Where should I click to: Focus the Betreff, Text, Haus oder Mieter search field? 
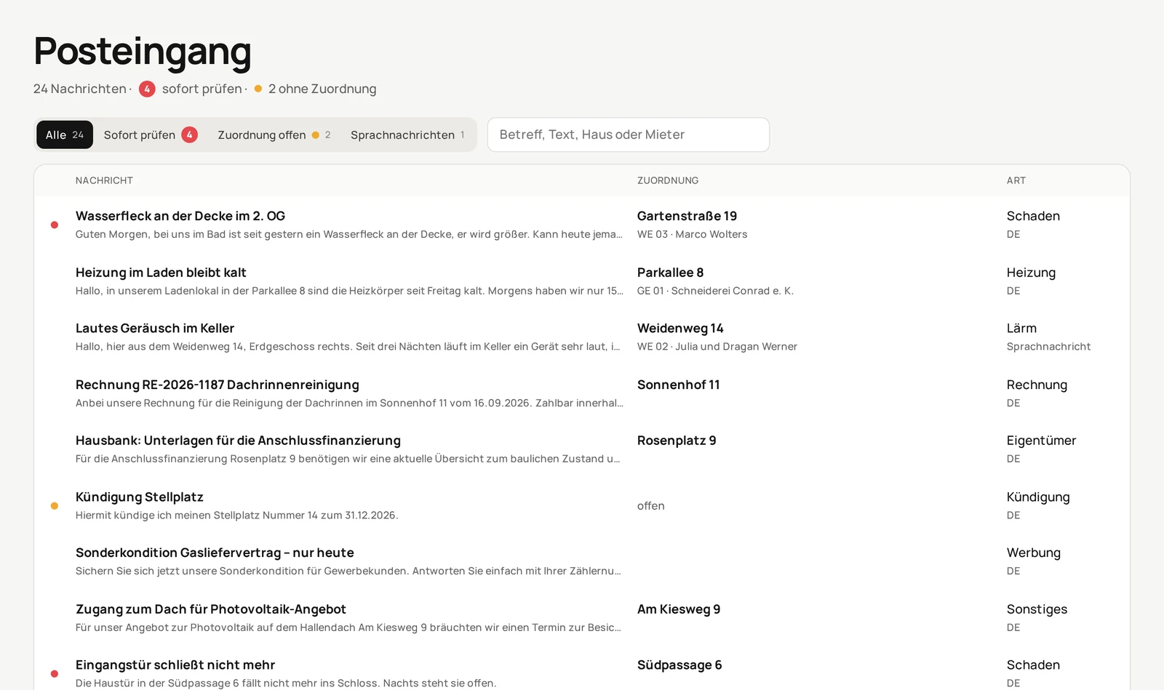pos(629,135)
